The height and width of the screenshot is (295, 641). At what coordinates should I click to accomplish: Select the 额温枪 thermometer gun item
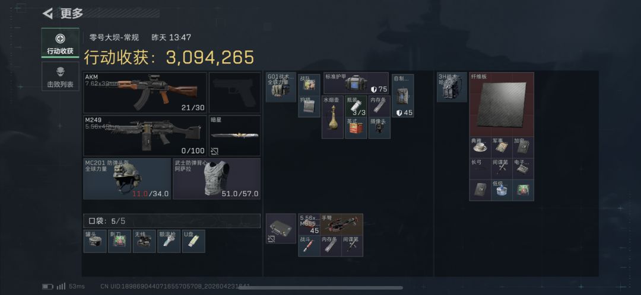pyautogui.click(x=169, y=241)
